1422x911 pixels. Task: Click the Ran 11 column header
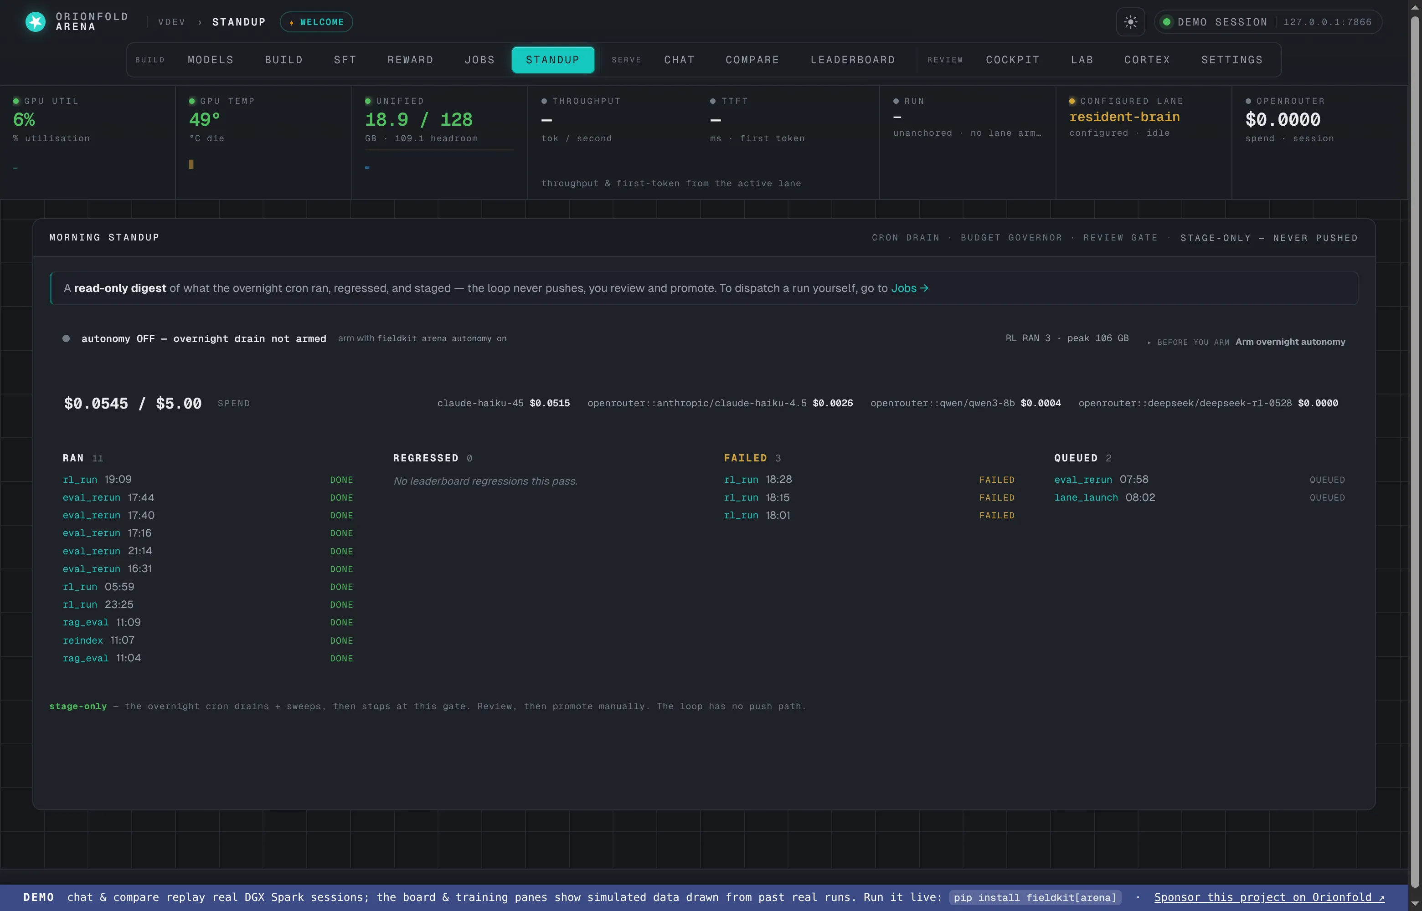click(x=83, y=458)
